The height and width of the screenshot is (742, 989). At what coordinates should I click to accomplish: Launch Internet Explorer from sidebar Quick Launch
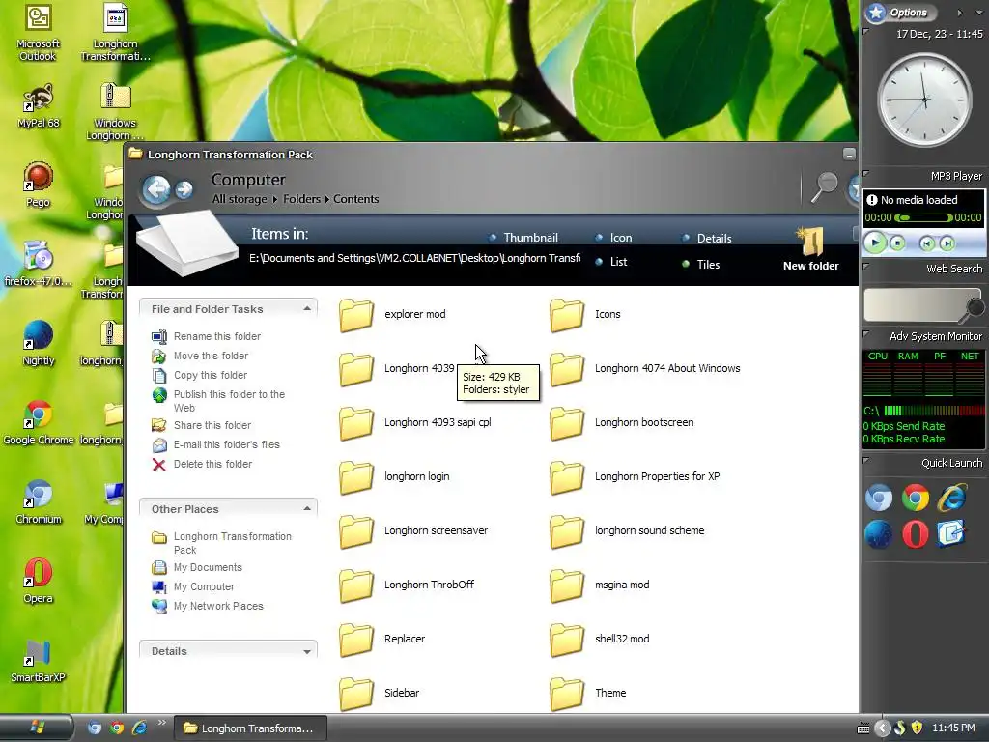pyautogui.click(x=951, y=498)
